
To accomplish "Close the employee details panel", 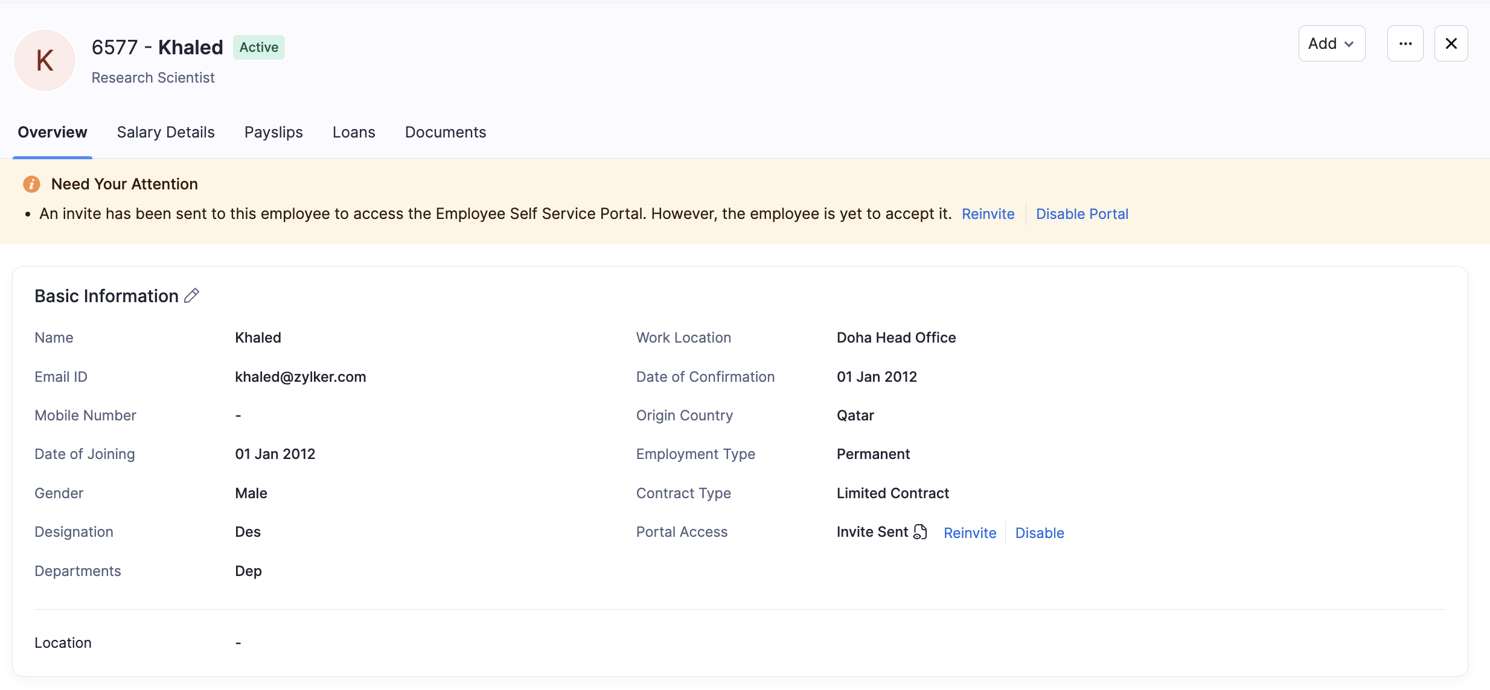I will [1451, 43].
